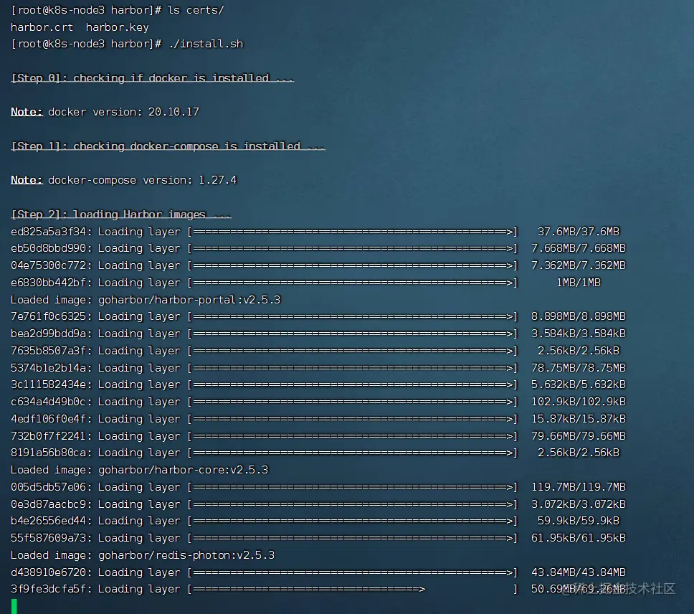The image size is (694, 614).
Task: Click size '79.66MB/79.66MB'
Action: [x=579, y=436]
